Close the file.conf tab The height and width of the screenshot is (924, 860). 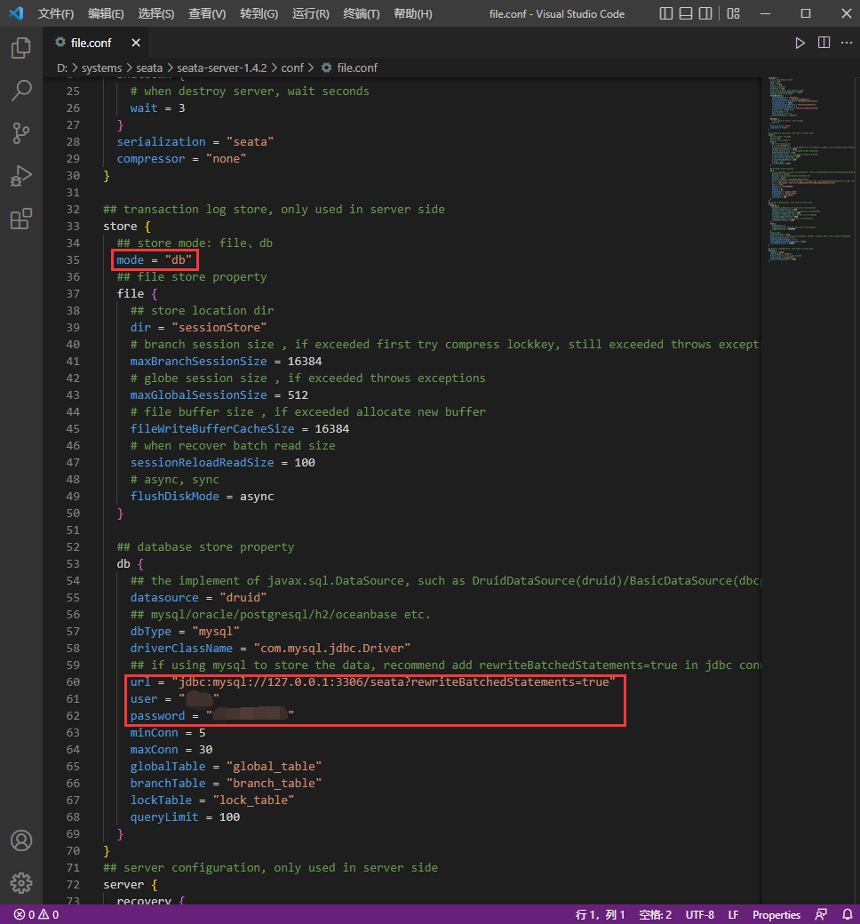pos(136,43)
